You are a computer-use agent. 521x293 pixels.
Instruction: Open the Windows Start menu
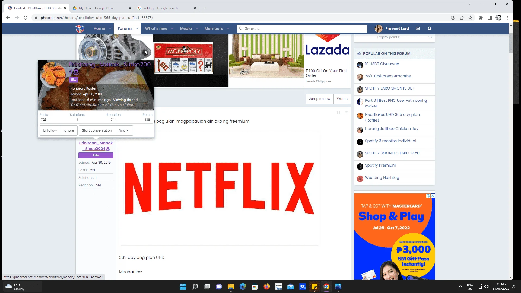[183, 286]
